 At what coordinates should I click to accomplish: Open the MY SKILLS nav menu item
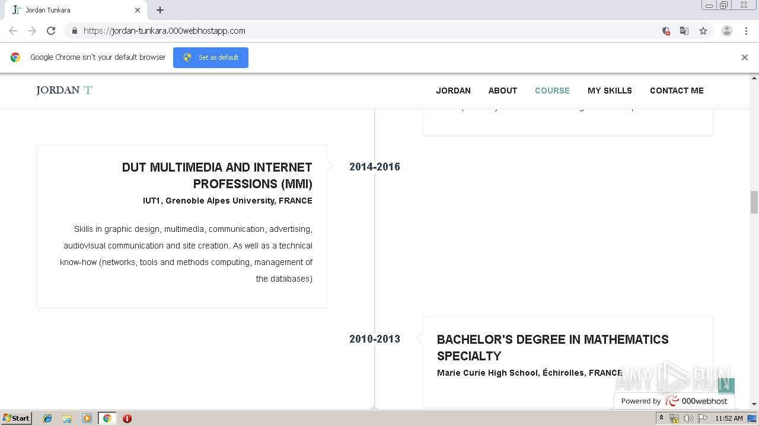[x=610, y=91]
